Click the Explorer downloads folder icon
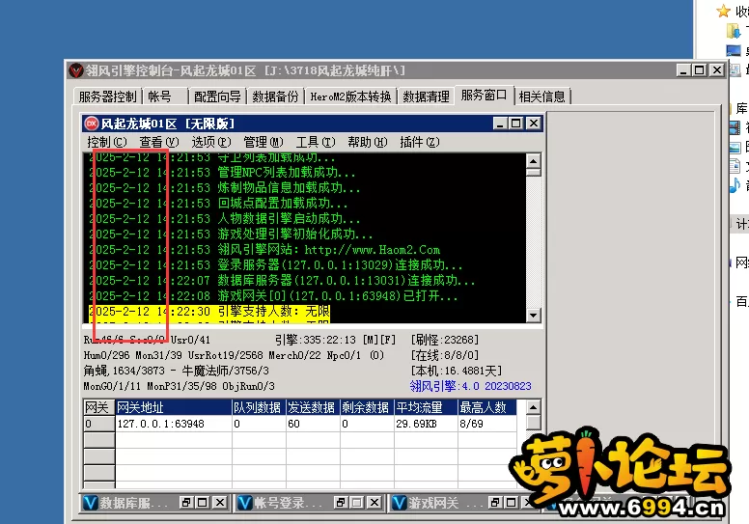 tap(734, 31)
